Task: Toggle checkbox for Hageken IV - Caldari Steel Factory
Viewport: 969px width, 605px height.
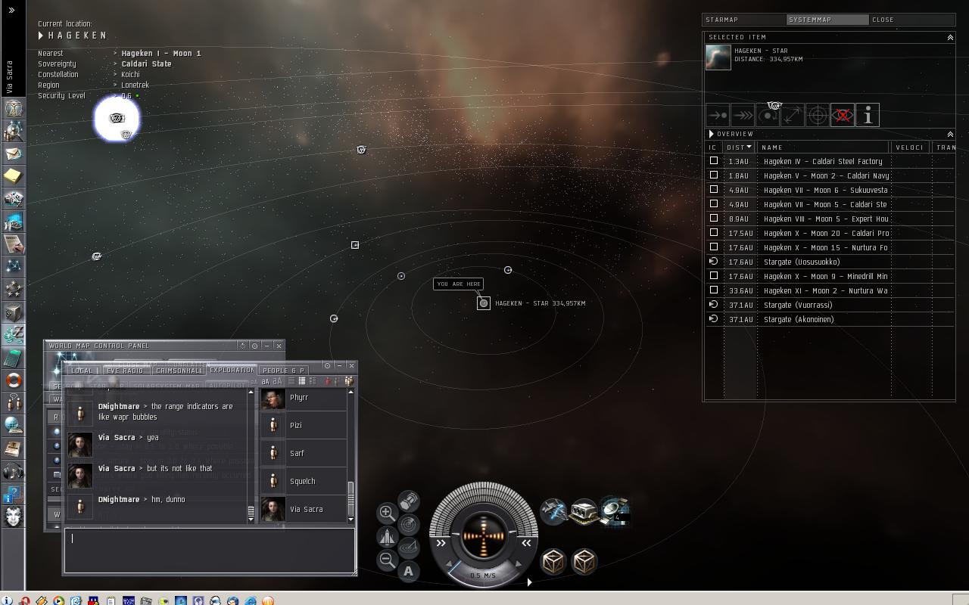Action: tap(713, 161)
